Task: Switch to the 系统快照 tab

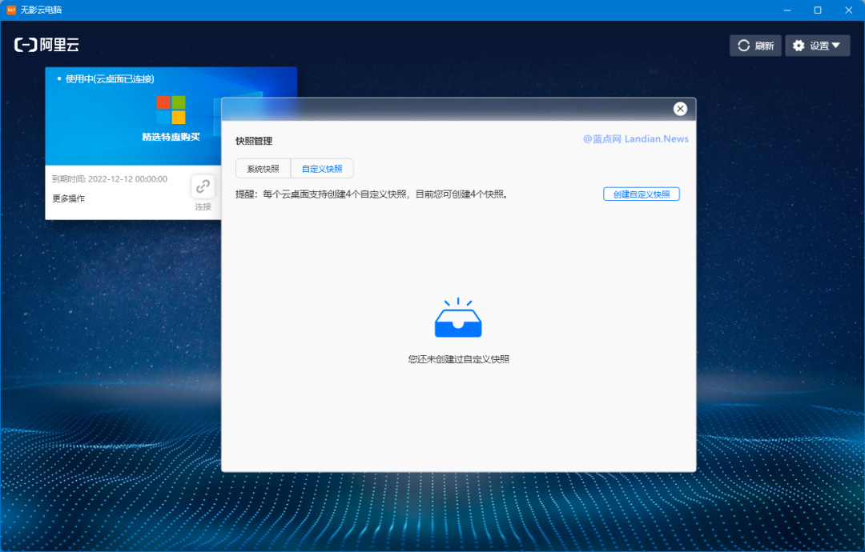Action: [264, 169]
